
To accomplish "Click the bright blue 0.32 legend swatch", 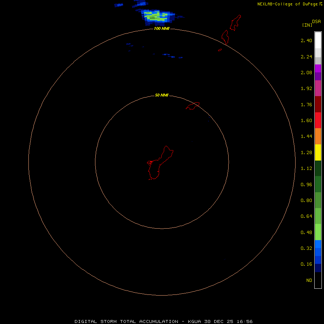I will 318,244.
